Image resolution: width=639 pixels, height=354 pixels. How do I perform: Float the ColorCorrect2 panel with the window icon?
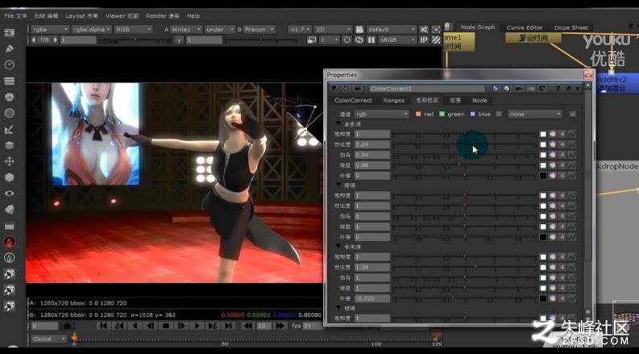[568, 89]
